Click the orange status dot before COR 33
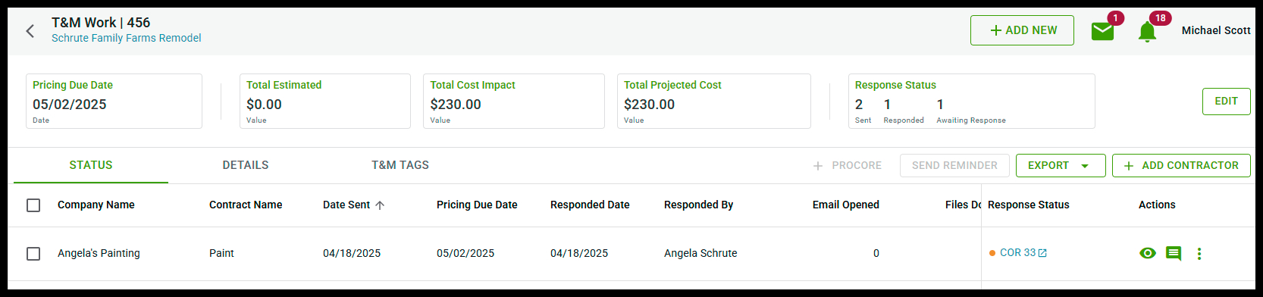The image size is (1263, 297). (x=992, y=253)
